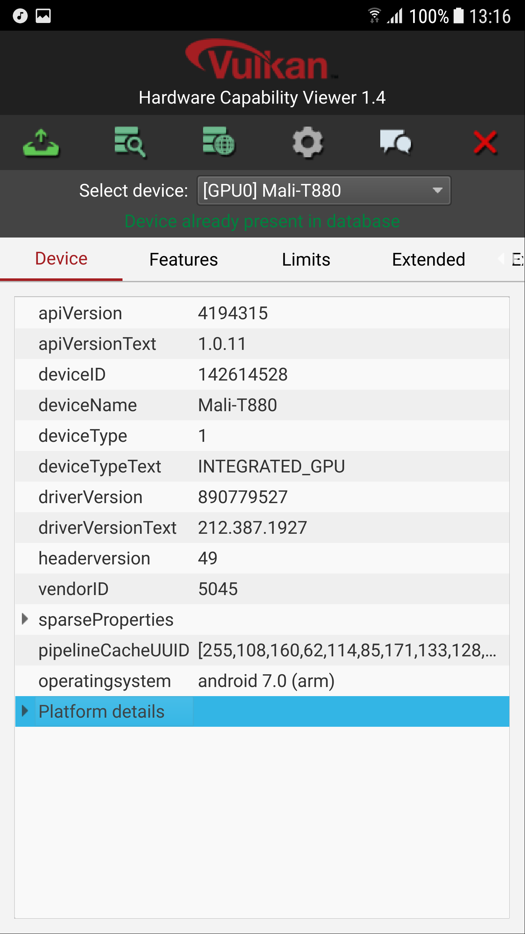This screenshot has height=934, width=525.
Task: Select the deviceTypeText INTEGRATED_GPU row
Action: pos(262,467)
